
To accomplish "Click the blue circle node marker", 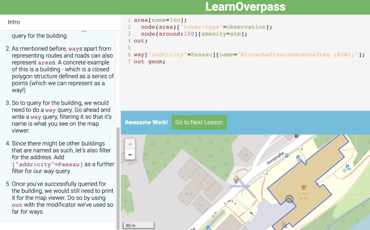I will pos(289,199).
